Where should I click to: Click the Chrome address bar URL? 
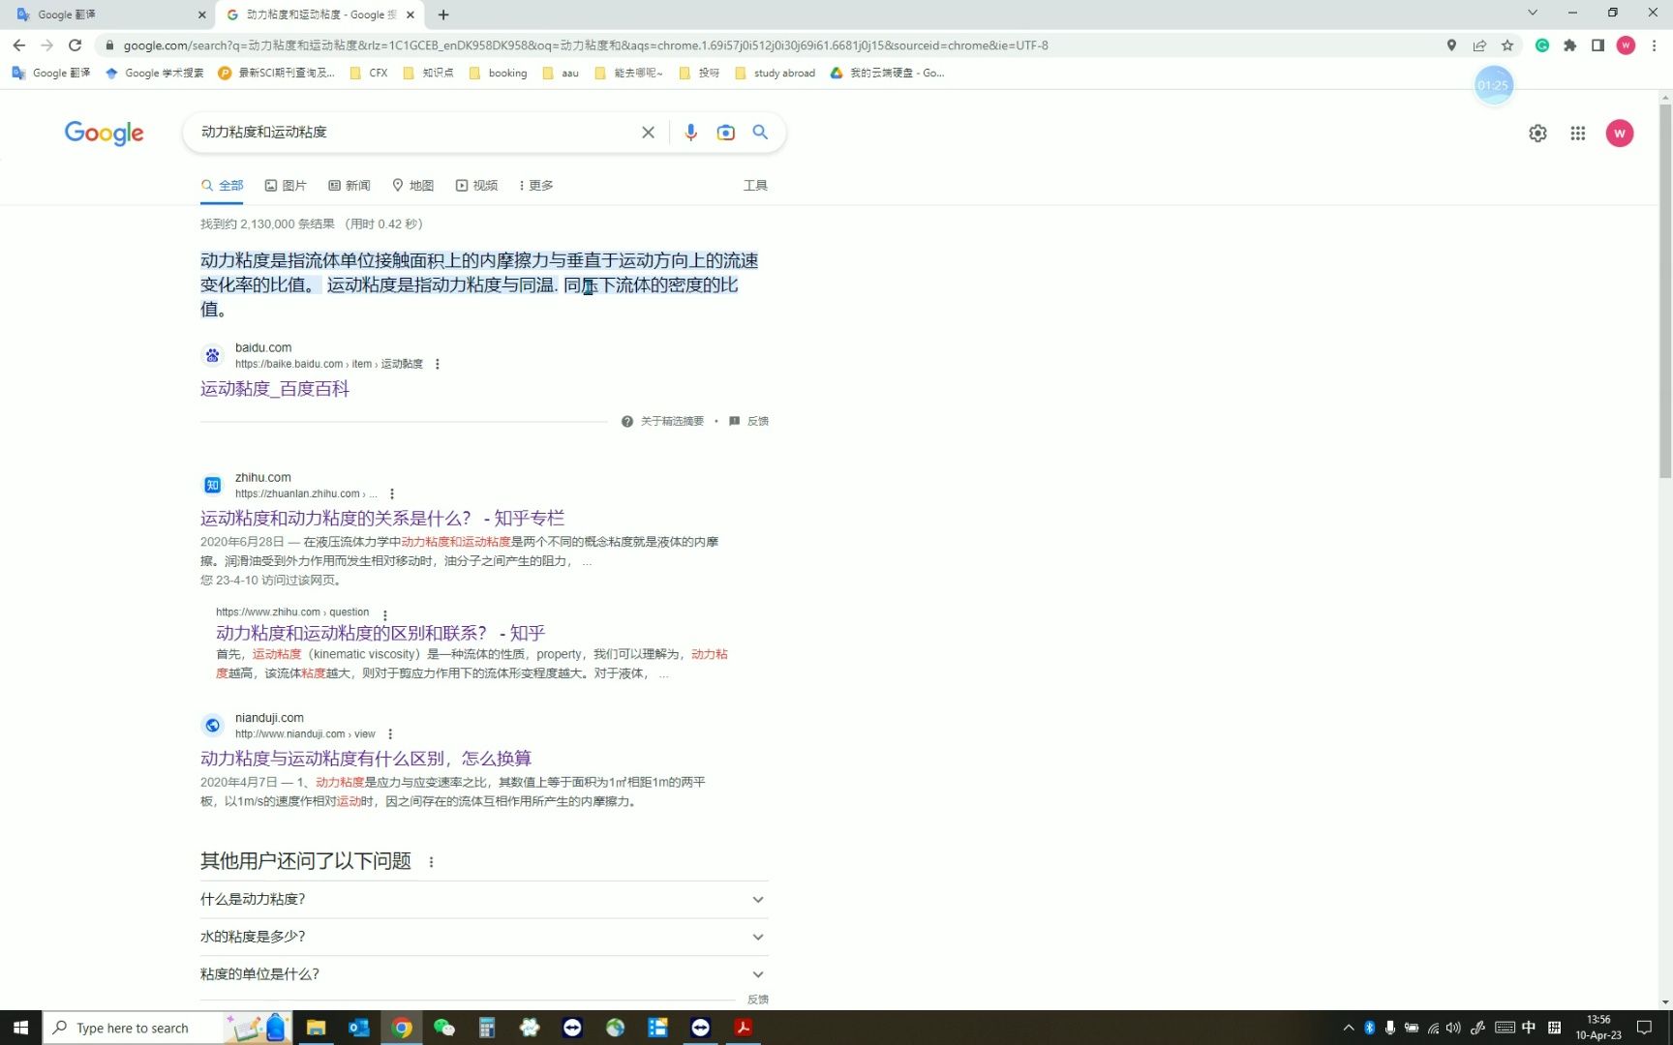(x=585, y=45)
